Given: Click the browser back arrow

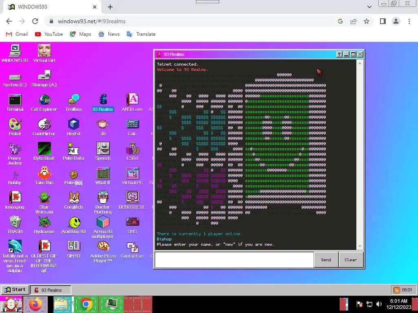Looking at the screenshot, I should coord(9,21).
